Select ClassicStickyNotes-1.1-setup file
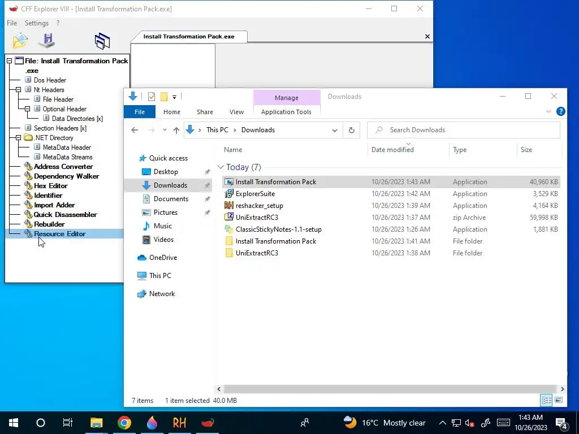The height and width of the screenshot is (434, 579). (391, 229)
